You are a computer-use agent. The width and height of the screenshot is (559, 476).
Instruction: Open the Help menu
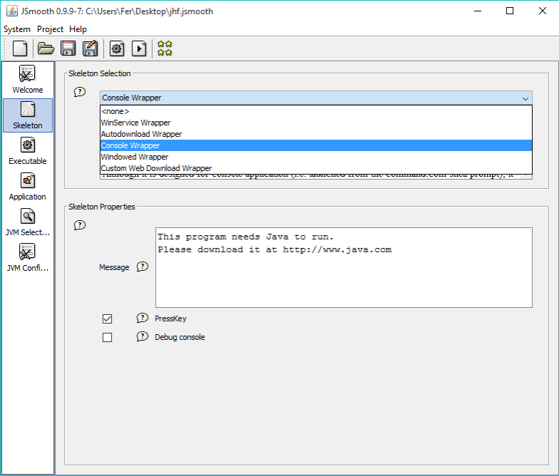pyautogui.click(x=78, y=29)
